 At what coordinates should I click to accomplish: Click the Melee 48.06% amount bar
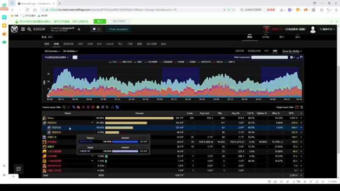(x=139, y=118)
